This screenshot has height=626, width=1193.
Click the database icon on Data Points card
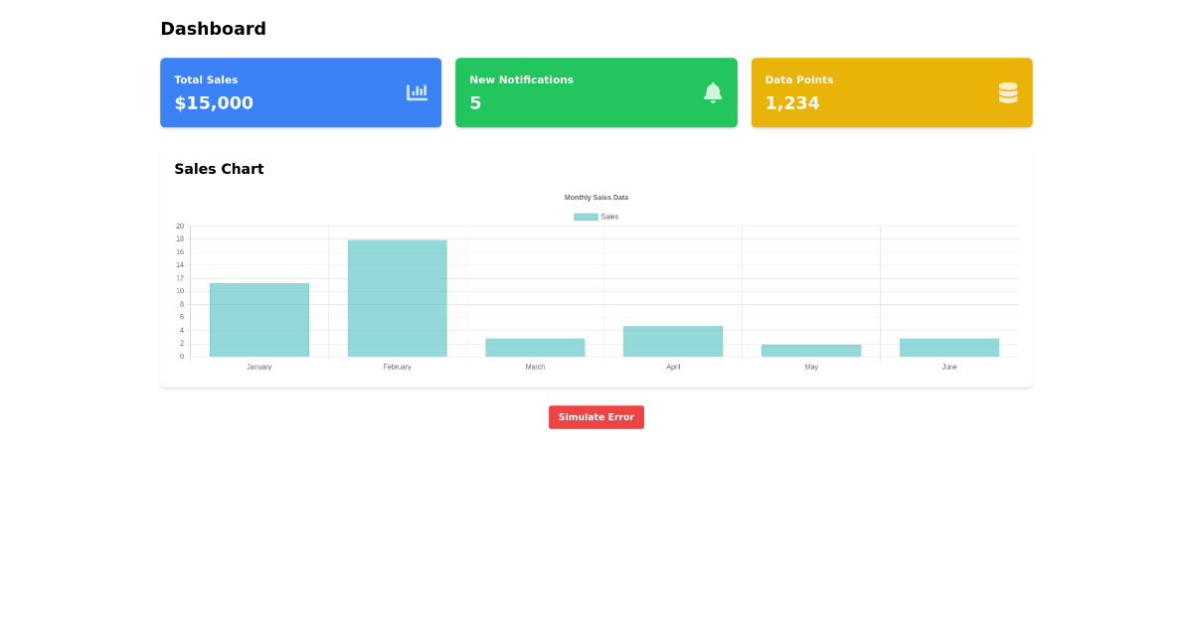point(1008,91)
